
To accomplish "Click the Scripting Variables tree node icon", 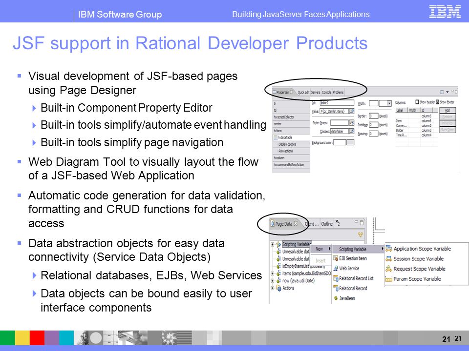I will 278,244.
